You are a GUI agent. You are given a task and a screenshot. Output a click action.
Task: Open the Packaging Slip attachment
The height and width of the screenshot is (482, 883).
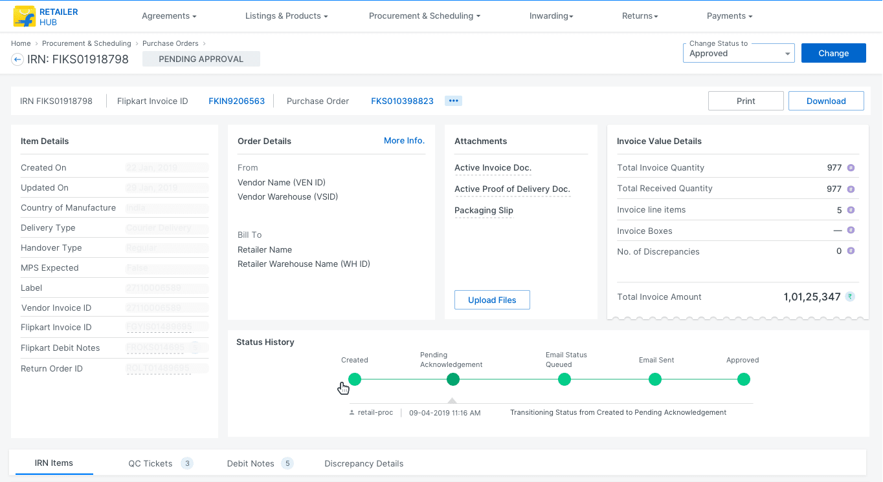pyautogui.click(x=484, y=211)
